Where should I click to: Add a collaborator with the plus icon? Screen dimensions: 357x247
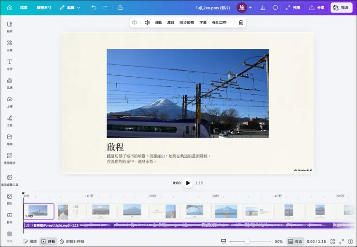[250, 8]
